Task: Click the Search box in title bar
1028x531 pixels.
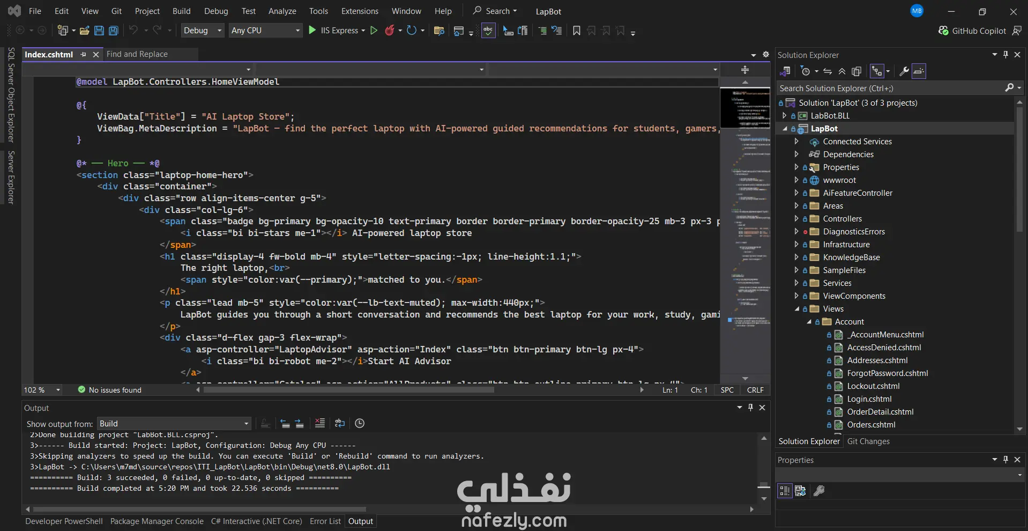Action: coord(495,11)
